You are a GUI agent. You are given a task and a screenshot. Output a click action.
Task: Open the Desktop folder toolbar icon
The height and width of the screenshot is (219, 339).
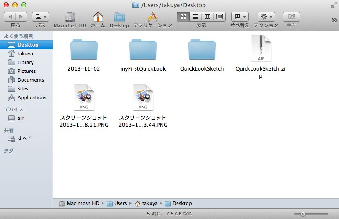119,17
